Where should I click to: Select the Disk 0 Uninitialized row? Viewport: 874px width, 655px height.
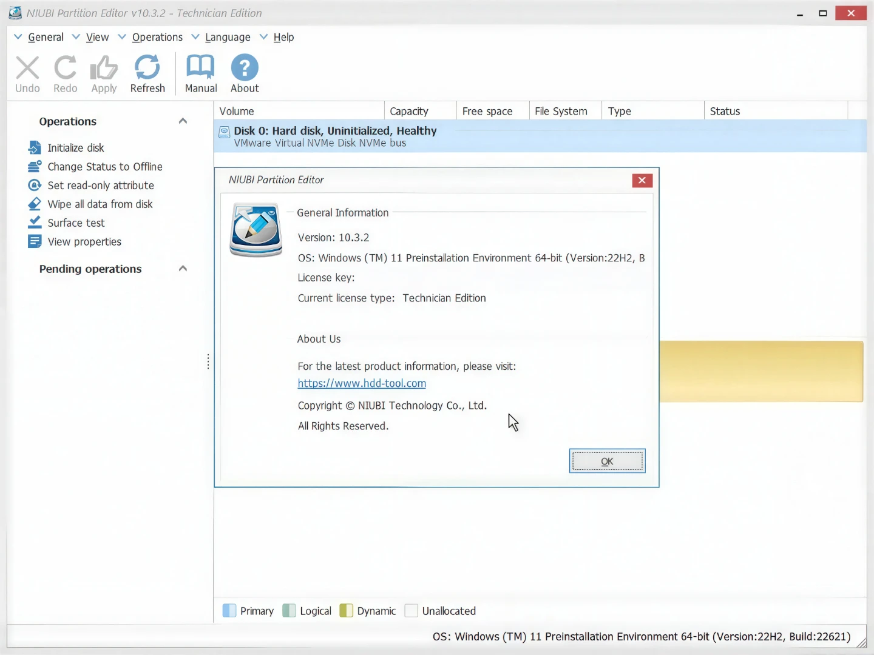tap(540, 136)
